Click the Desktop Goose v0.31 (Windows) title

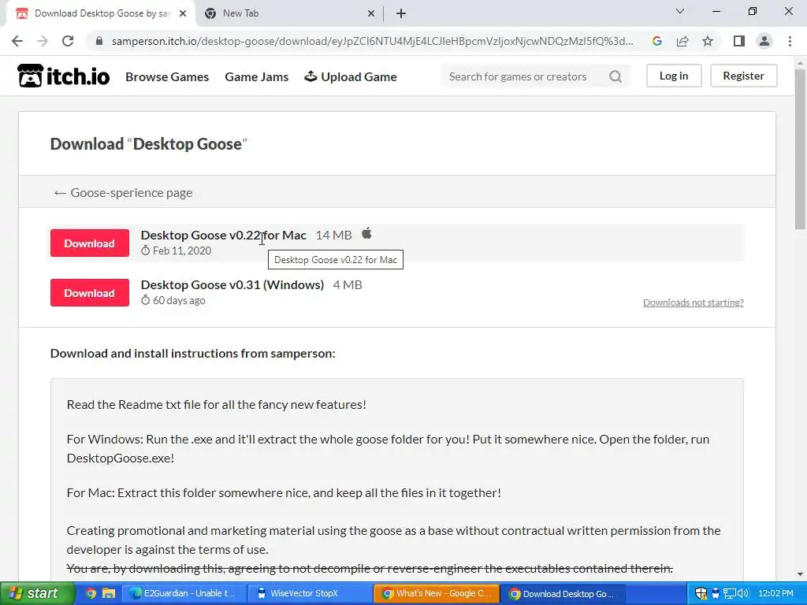click(232, 284)
